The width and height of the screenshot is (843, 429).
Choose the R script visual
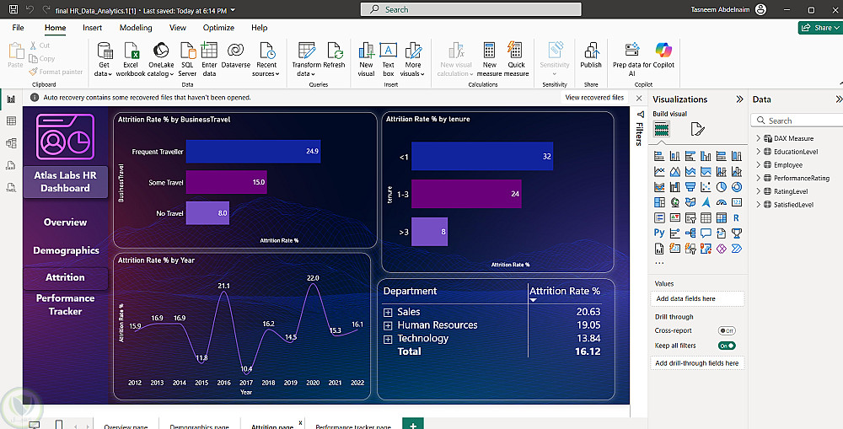tap(737, 217)
